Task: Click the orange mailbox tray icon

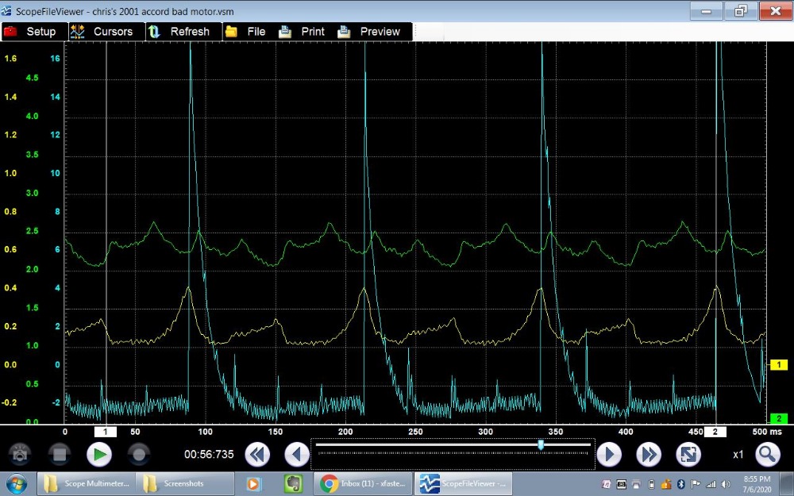Action: (x=666, y=485)
